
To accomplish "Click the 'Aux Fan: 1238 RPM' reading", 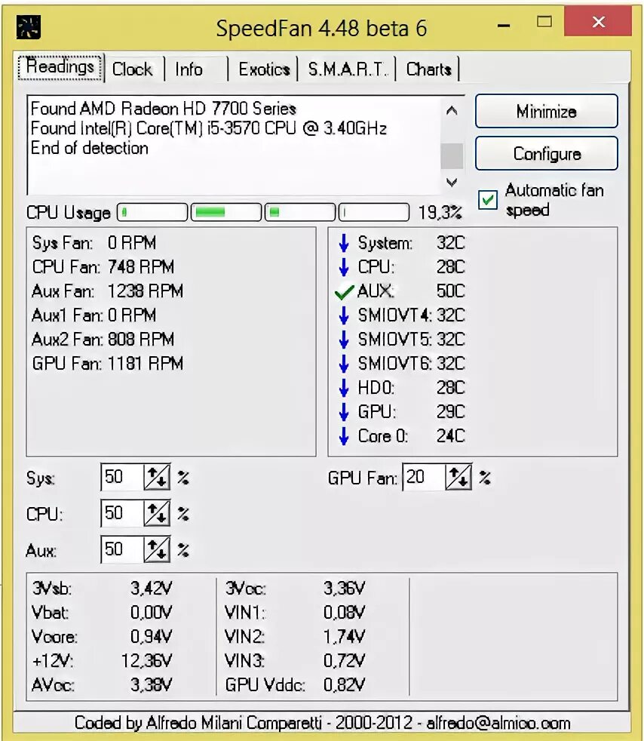I will pyautogui.click(x=108, y=291).
